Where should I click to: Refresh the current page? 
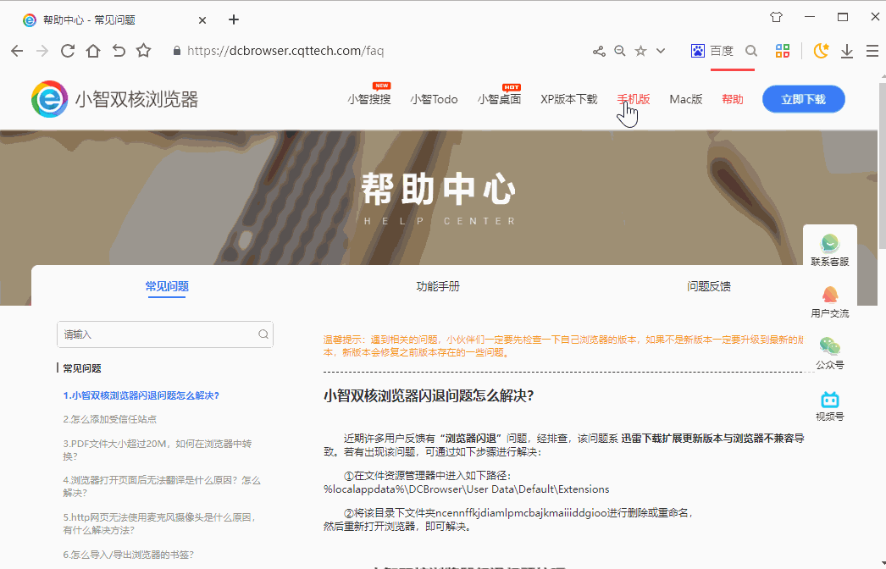point(68,51)
